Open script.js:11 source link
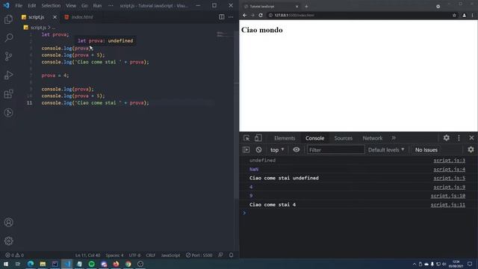This screenshot has width=478, height=269. 448,205
